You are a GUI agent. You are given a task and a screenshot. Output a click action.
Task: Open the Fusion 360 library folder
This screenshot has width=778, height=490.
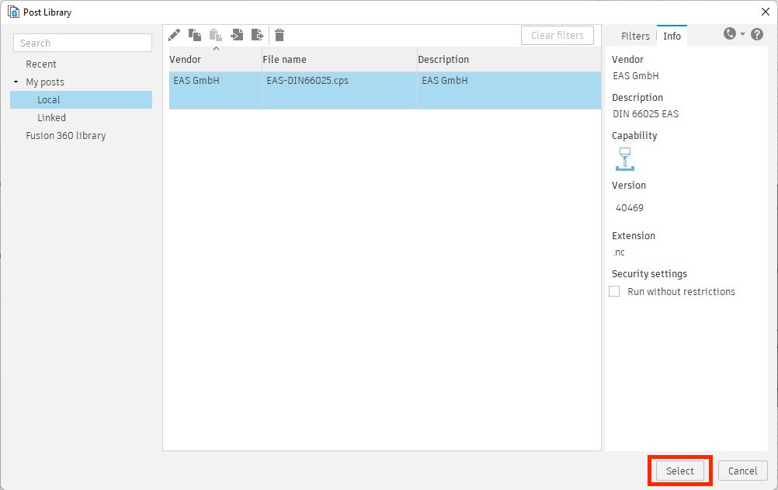pyautogui.click(x=65, y=136)
